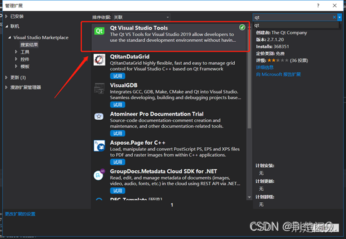The image size is (346, 239).
Task: Open the search box dropdown arrow
Action: click(340, 17)
